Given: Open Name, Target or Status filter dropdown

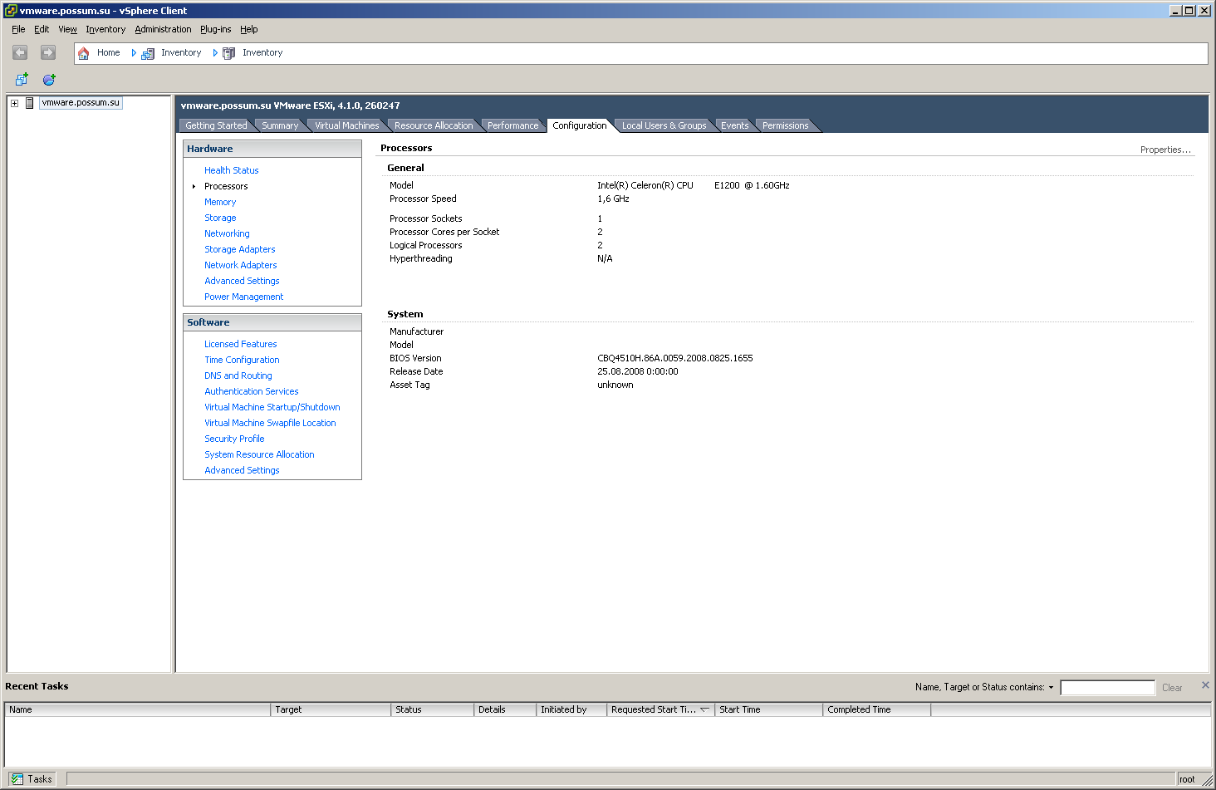Looking at the screenshot, I should tap(1051, 687).
